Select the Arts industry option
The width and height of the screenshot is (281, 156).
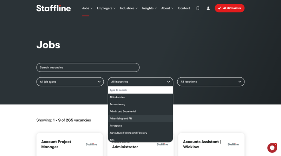pyautogui.click(x=140, y=140)
